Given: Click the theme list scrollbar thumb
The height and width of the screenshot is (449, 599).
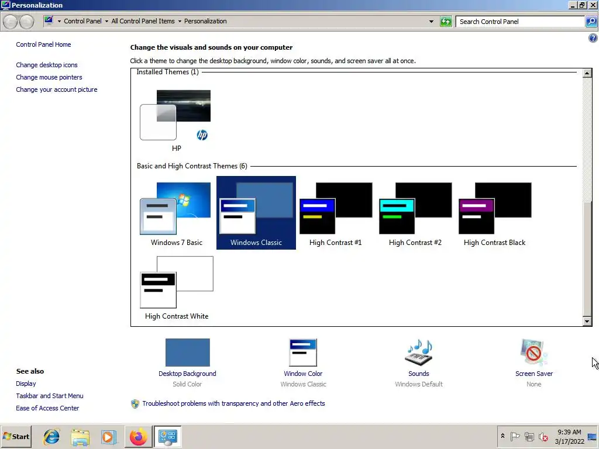Looking at the screenshot, I should (587, 258).
